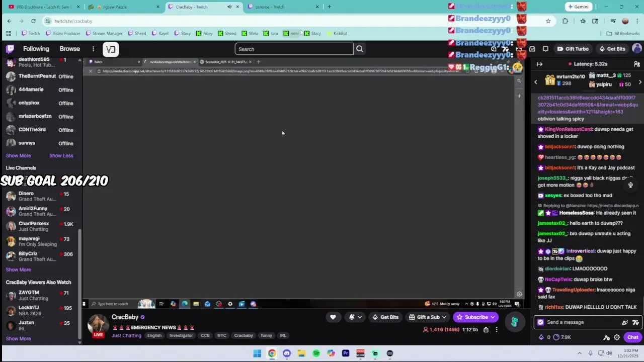Click the Gift Turbo button
The image size is (644, 362).
[x=573, y=49]
